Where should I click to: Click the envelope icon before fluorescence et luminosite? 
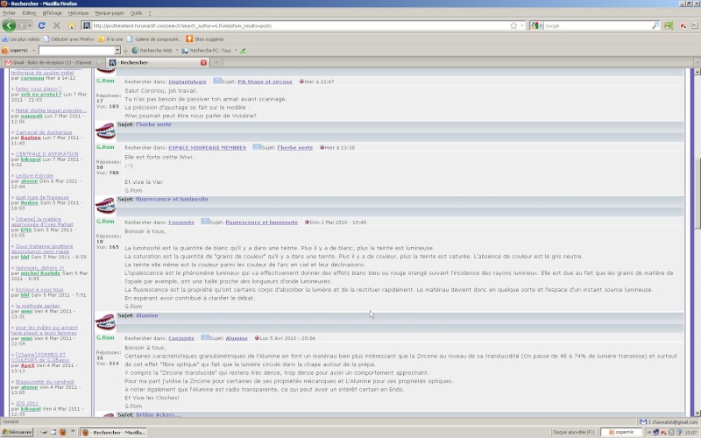coord(205,221)
